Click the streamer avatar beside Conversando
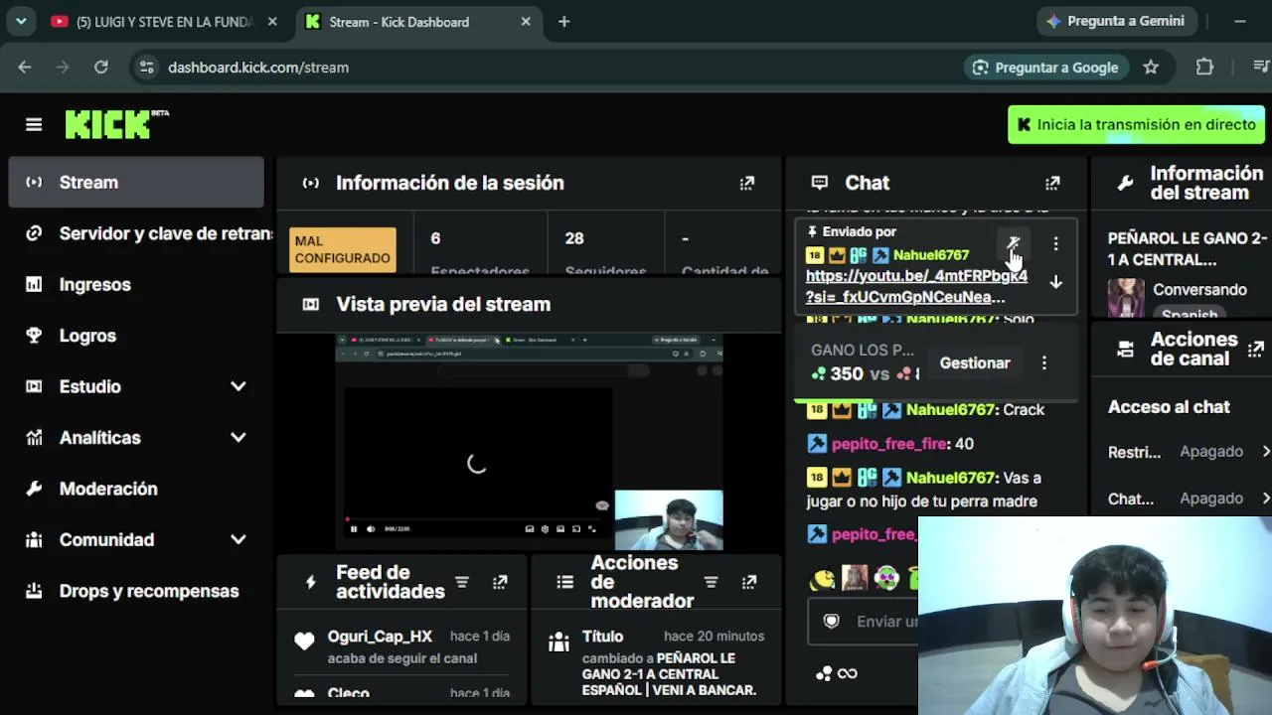This screenshot has height=715, width=1272. [1126, 297]
